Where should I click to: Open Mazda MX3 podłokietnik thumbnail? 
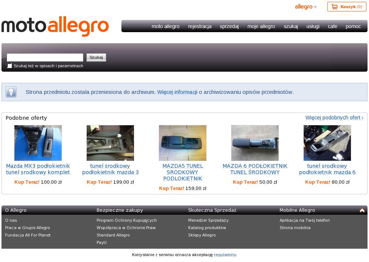click(38, 143)
